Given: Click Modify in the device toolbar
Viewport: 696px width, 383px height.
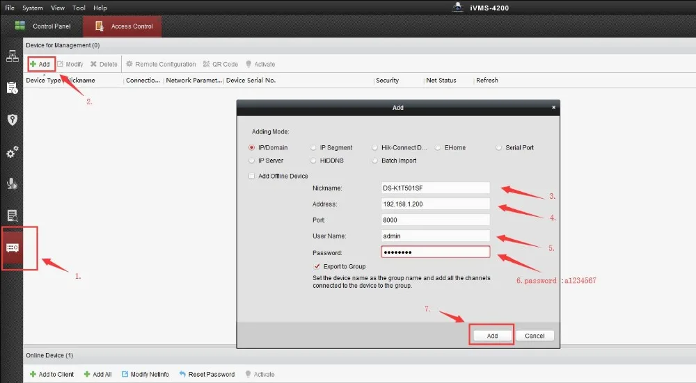Looking at the screenshot, I should click(x=70, y=64).
